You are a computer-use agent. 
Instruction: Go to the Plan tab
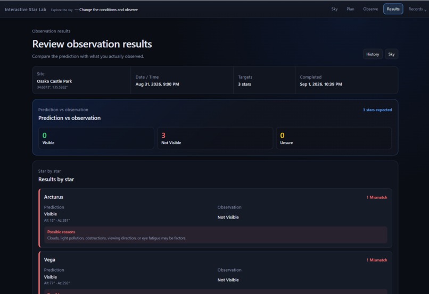(350, 9)
